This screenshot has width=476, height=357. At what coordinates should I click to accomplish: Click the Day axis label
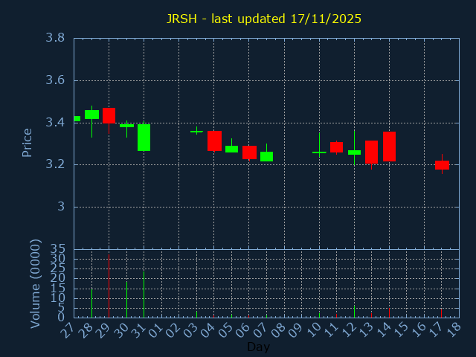[x=259, y=347]
